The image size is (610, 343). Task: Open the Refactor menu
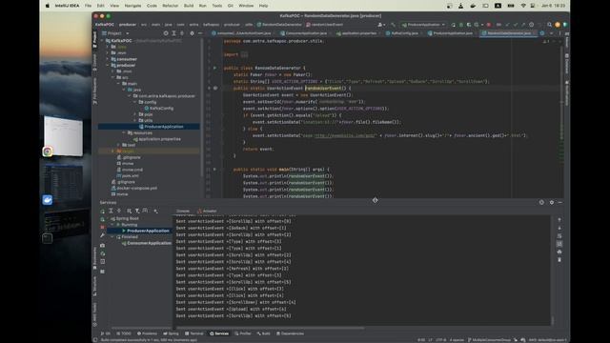pyautogui.click(x=170, y=6)
